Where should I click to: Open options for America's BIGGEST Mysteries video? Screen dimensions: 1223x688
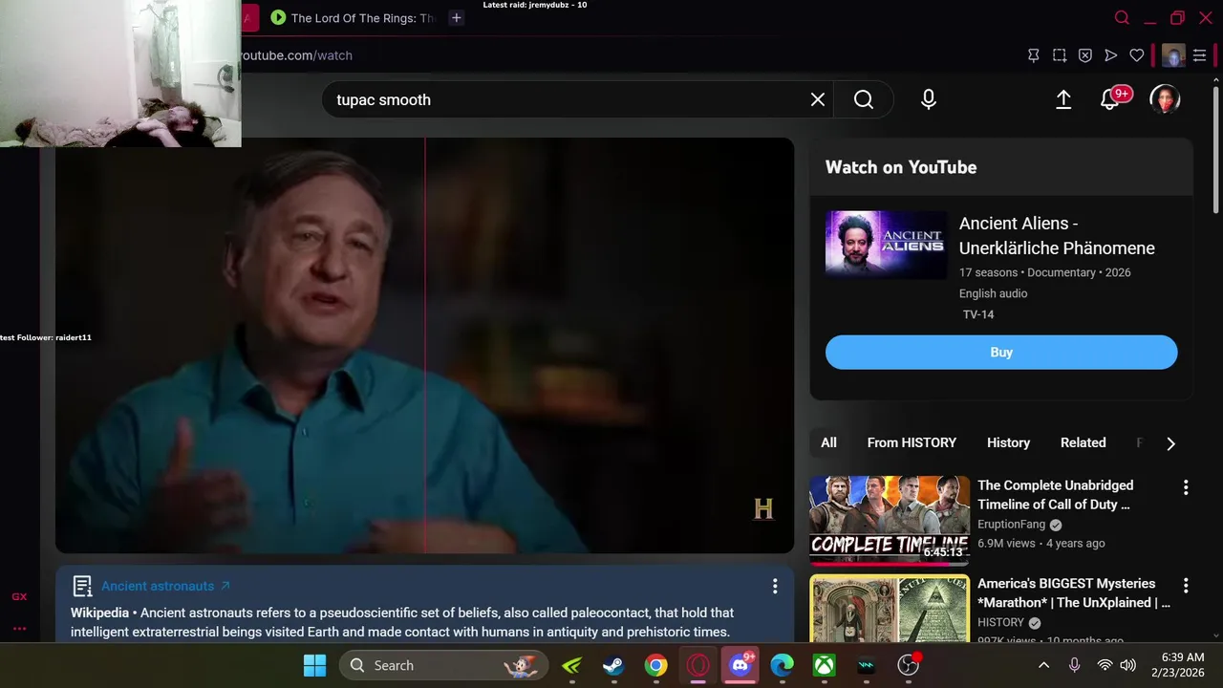tap(1186, 585)
